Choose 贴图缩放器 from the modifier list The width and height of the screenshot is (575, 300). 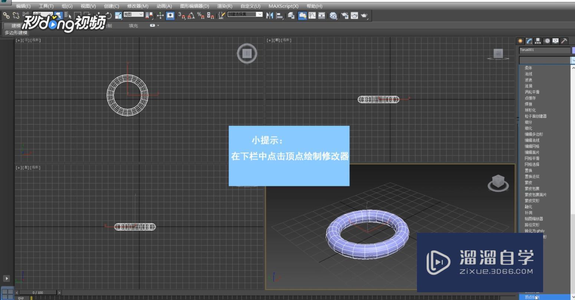534,219
